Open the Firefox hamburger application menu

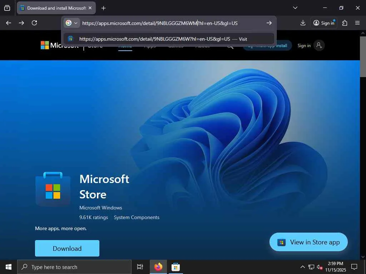pyautogui.click(x=357, y=23)
